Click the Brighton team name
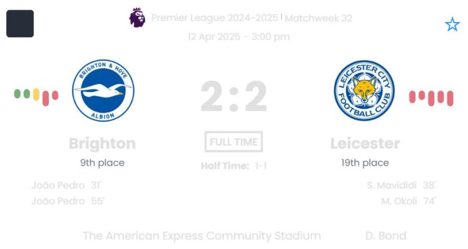The width and height of the screenshot is (468, 249). click(102, 144)
